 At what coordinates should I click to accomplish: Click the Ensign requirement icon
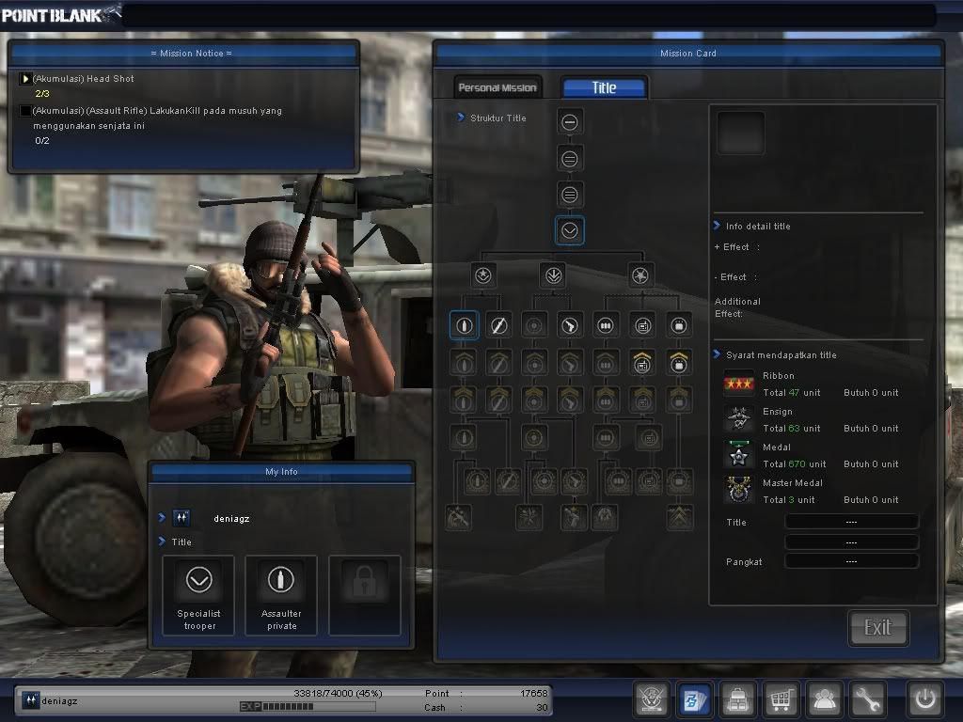(739, 419)
